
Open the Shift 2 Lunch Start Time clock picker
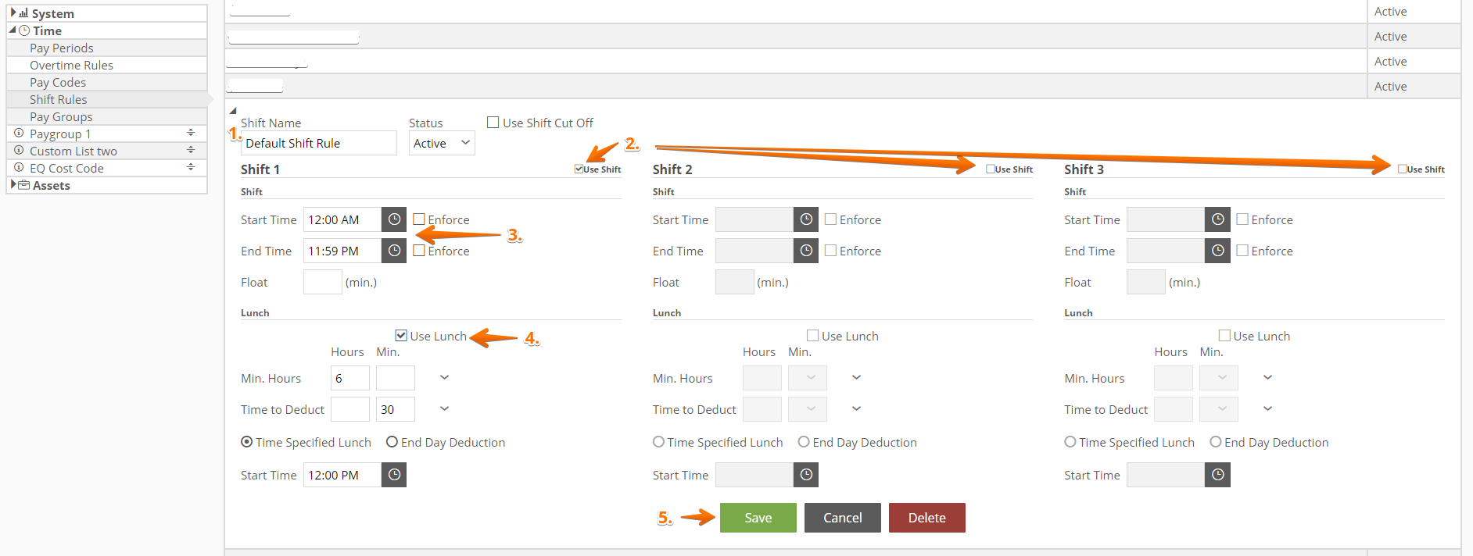[806, 475]
